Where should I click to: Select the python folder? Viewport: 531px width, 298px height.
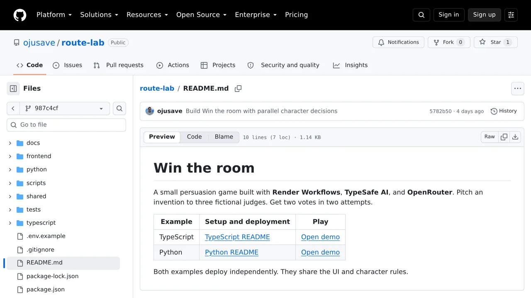pyautogui.click(x=37, y=169)
